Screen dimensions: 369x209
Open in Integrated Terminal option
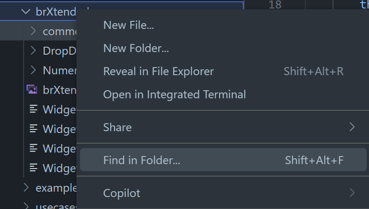[174, 94]
